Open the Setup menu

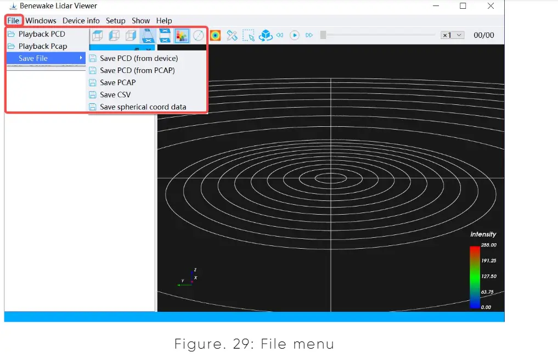pyautogui.click(x=116, y=21)
